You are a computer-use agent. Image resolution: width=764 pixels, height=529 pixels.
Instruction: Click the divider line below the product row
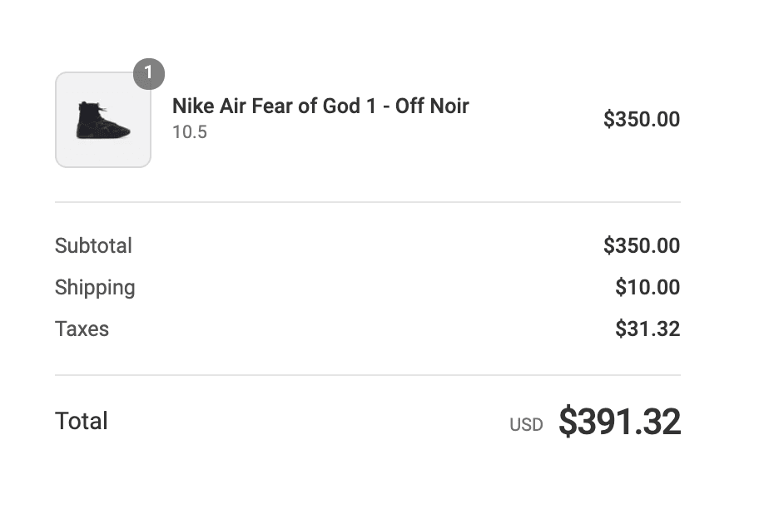pyautogui.click(x=368, y=201)
